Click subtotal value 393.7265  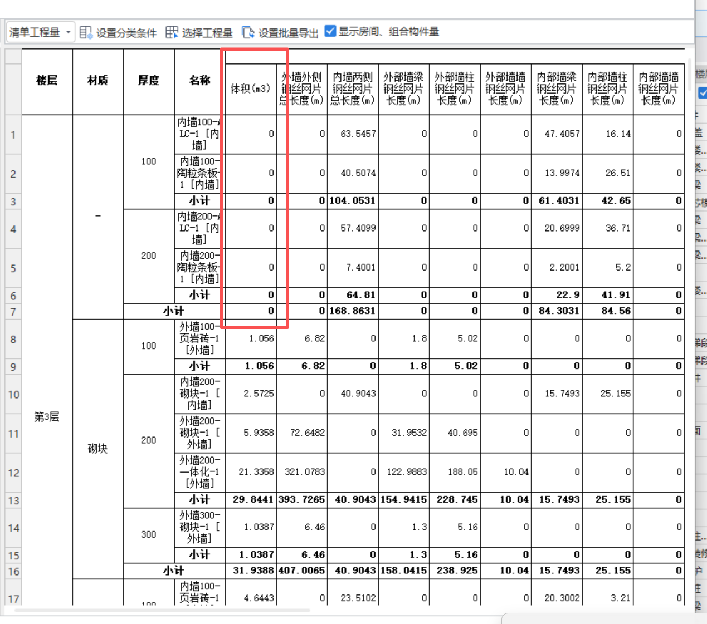pos(301,499)
